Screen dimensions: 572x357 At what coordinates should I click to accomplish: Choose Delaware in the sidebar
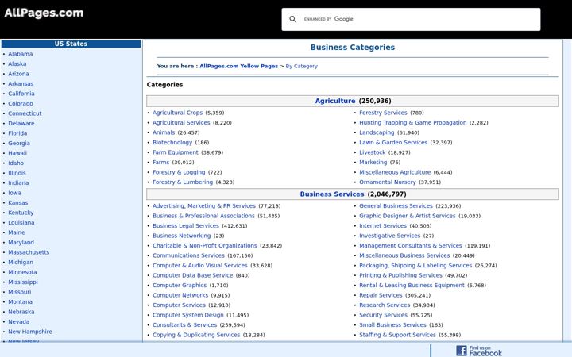21,123
